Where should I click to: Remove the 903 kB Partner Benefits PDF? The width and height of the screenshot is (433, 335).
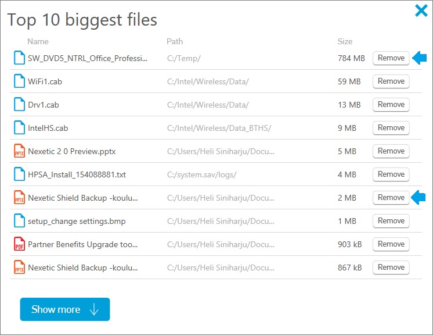click(391, 244)
